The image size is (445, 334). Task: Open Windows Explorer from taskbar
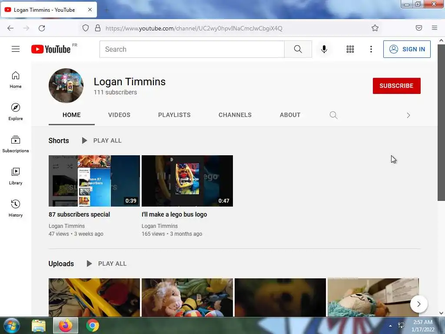pos(39,325)
